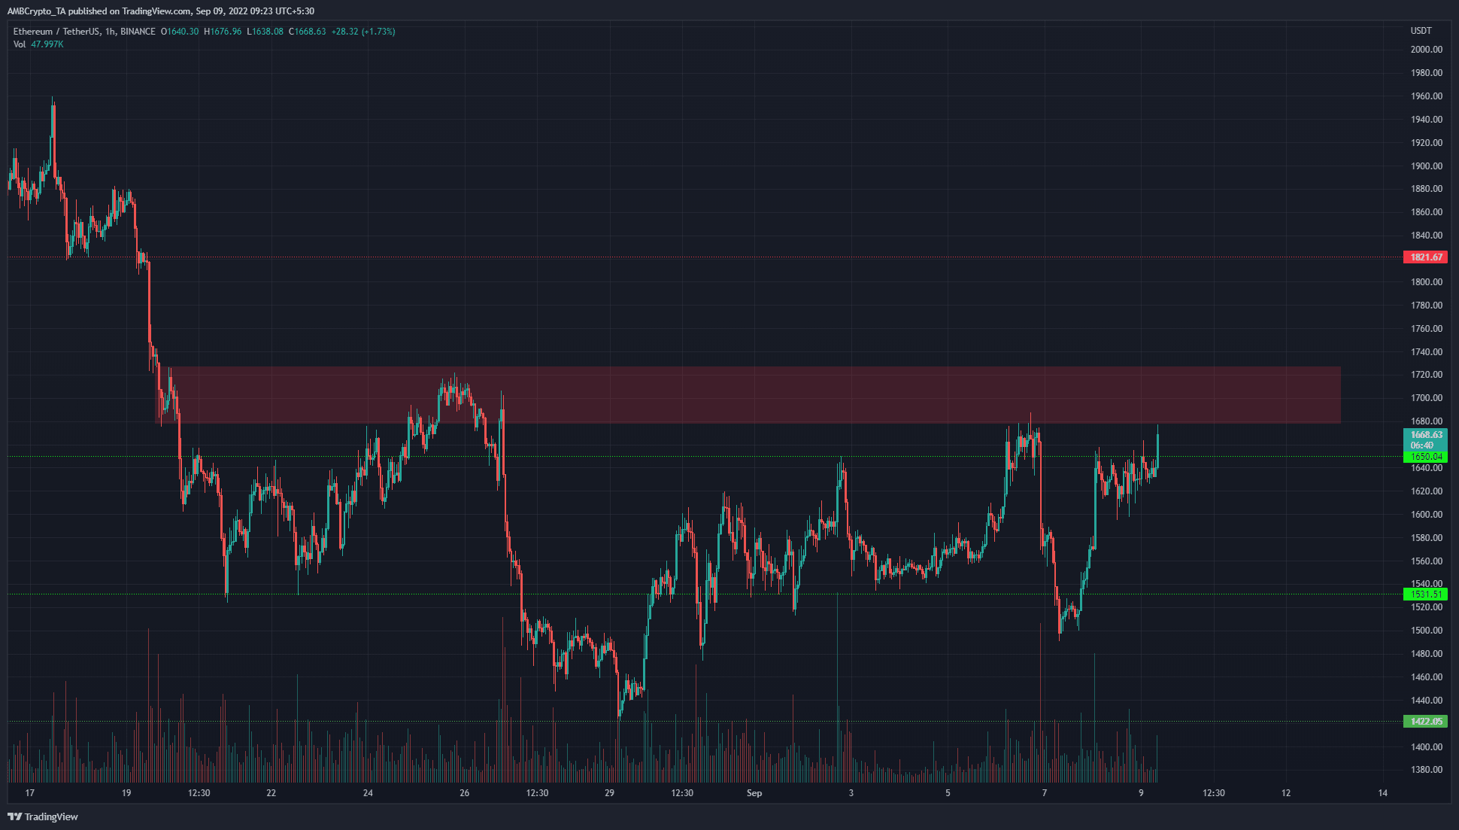Click the L1638.08 low value
This screenshot has height=830, width=1459.
click(x=265, y=32)
